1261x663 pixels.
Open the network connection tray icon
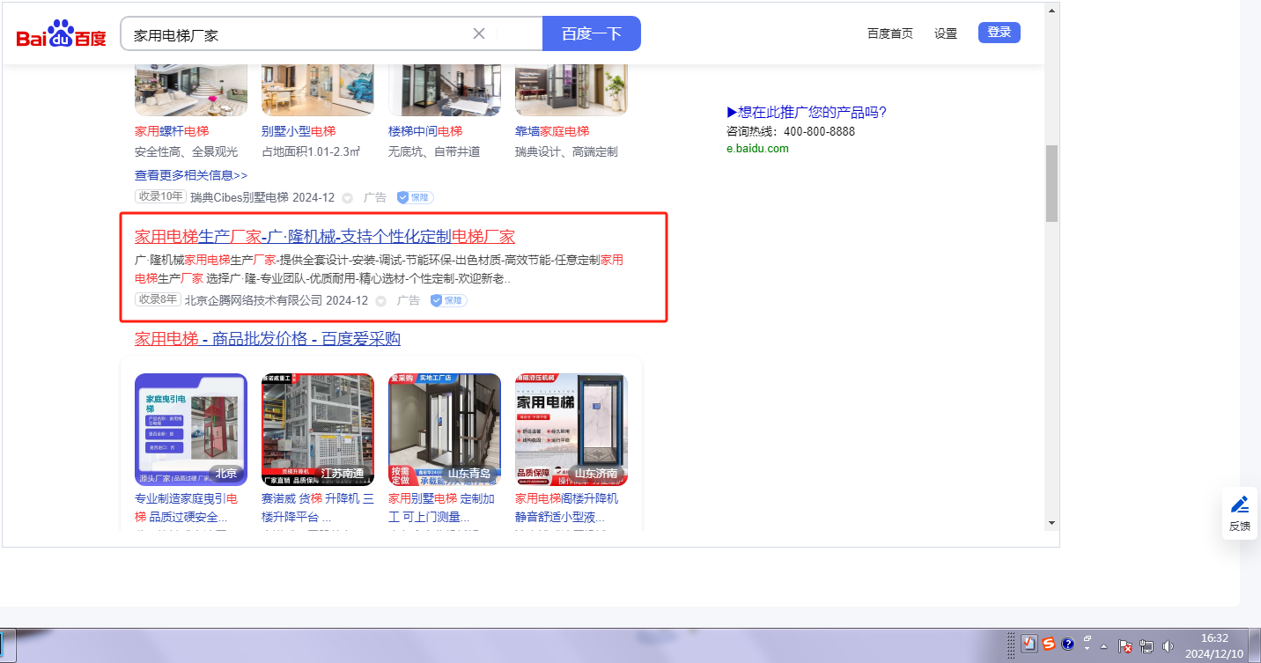(1147, 645)
